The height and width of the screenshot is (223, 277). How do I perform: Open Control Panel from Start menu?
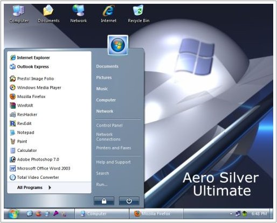pyautogui.click(x=109, y=126)
